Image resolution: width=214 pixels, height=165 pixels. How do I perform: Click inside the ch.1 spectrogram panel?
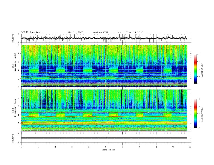point(104,66)
